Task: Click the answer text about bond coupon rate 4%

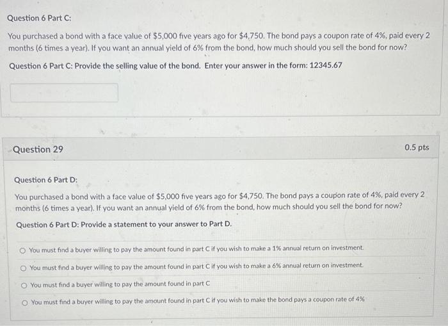Action: (198, 300)
